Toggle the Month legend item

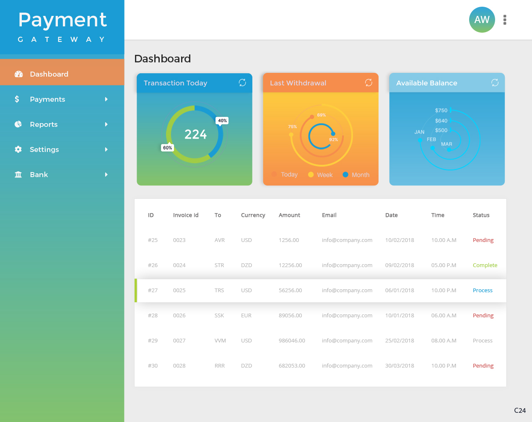pyautogui.click(x=356, y=175)
